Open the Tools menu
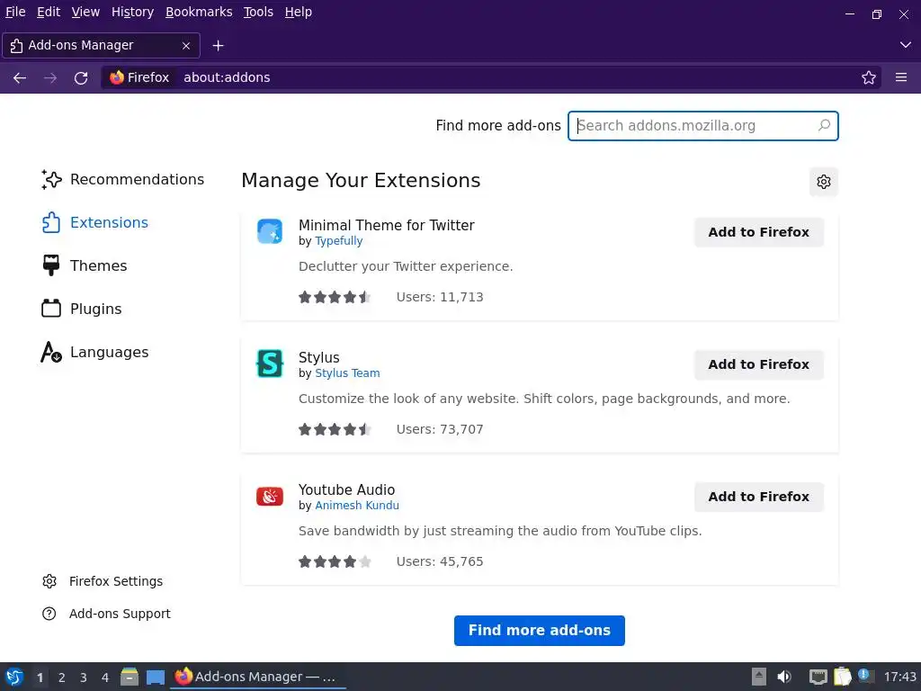 point(258,12)
